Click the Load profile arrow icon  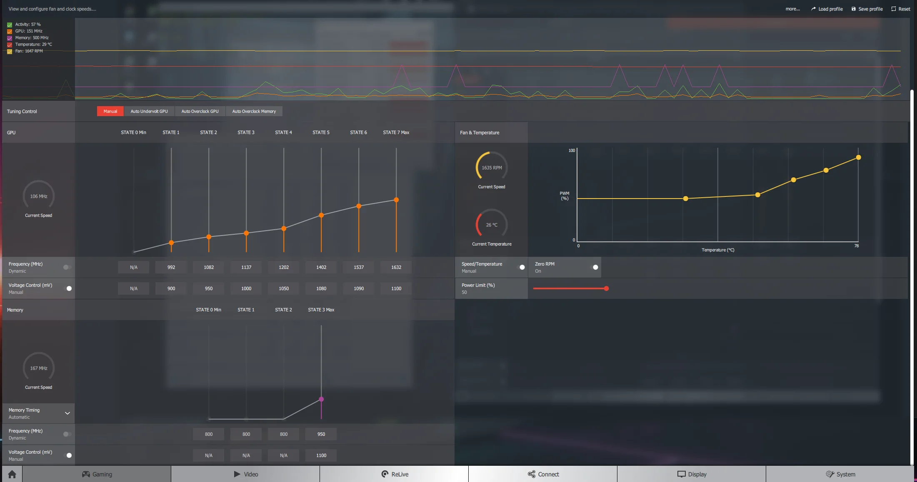[813, 9]
